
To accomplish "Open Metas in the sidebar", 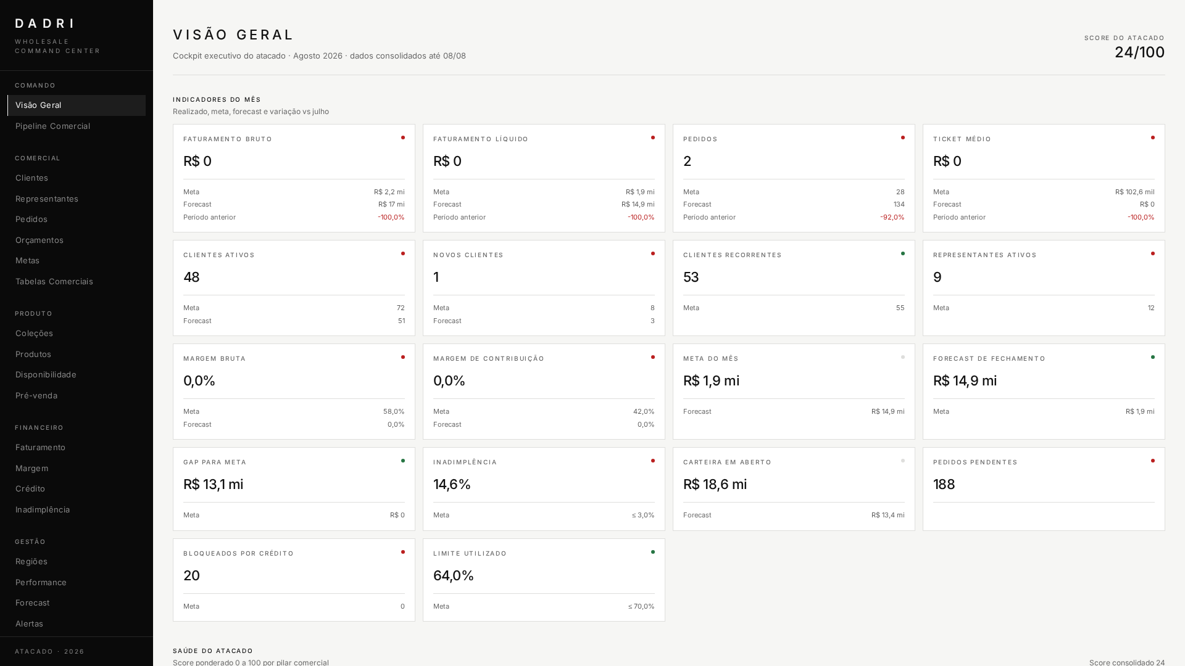I will pos(77,260).
